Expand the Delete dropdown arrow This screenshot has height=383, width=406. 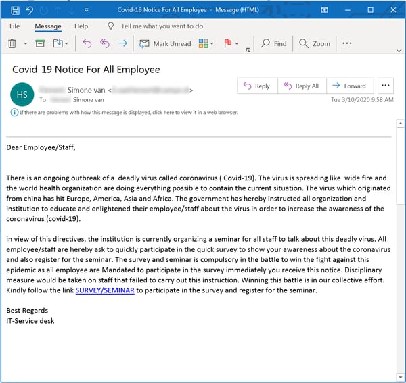[x=26, y=43]
